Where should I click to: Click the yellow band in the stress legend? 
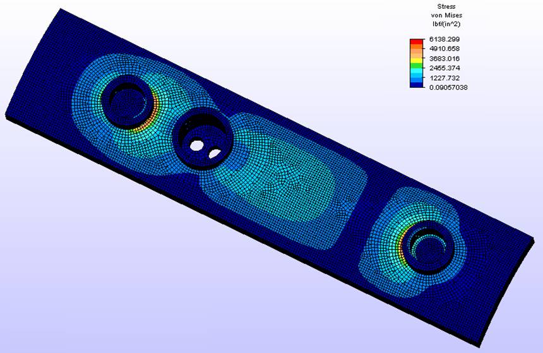(416, 59)
